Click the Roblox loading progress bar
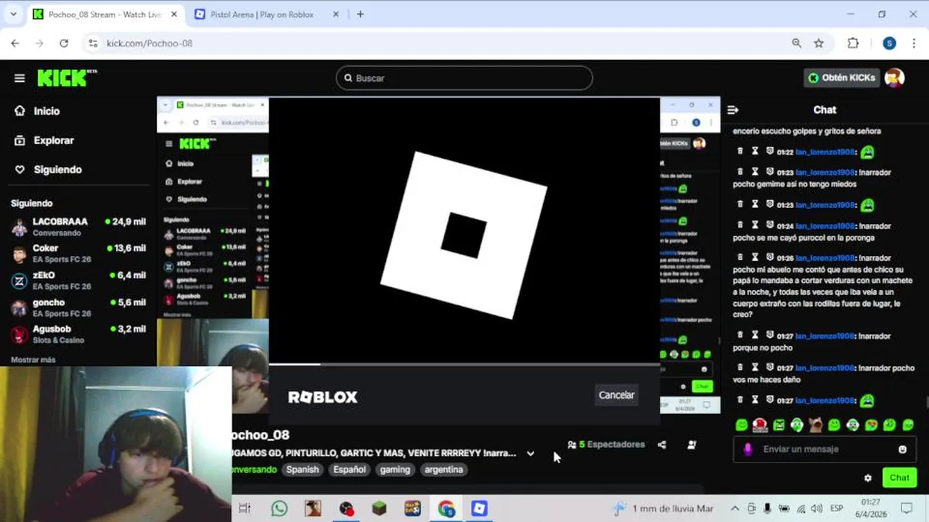This screenshot has width=929, height=522. point(464,364)
